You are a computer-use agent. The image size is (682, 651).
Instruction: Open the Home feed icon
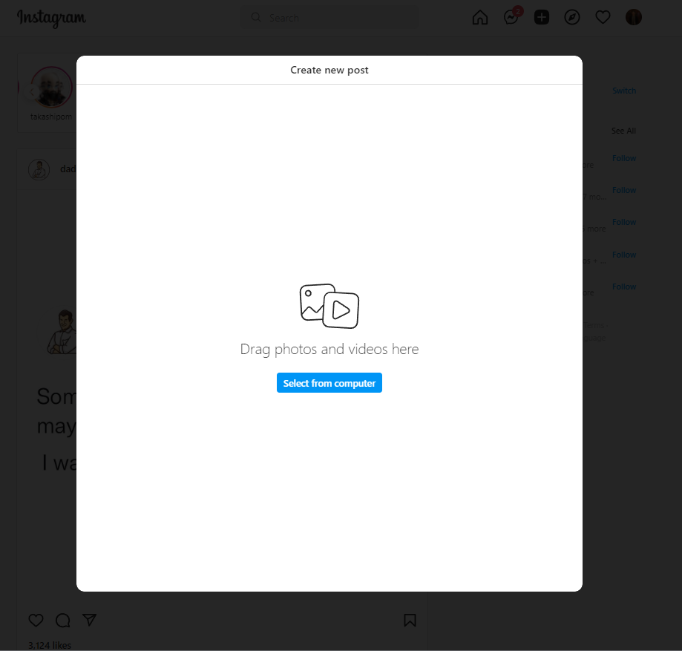point(480,17)
